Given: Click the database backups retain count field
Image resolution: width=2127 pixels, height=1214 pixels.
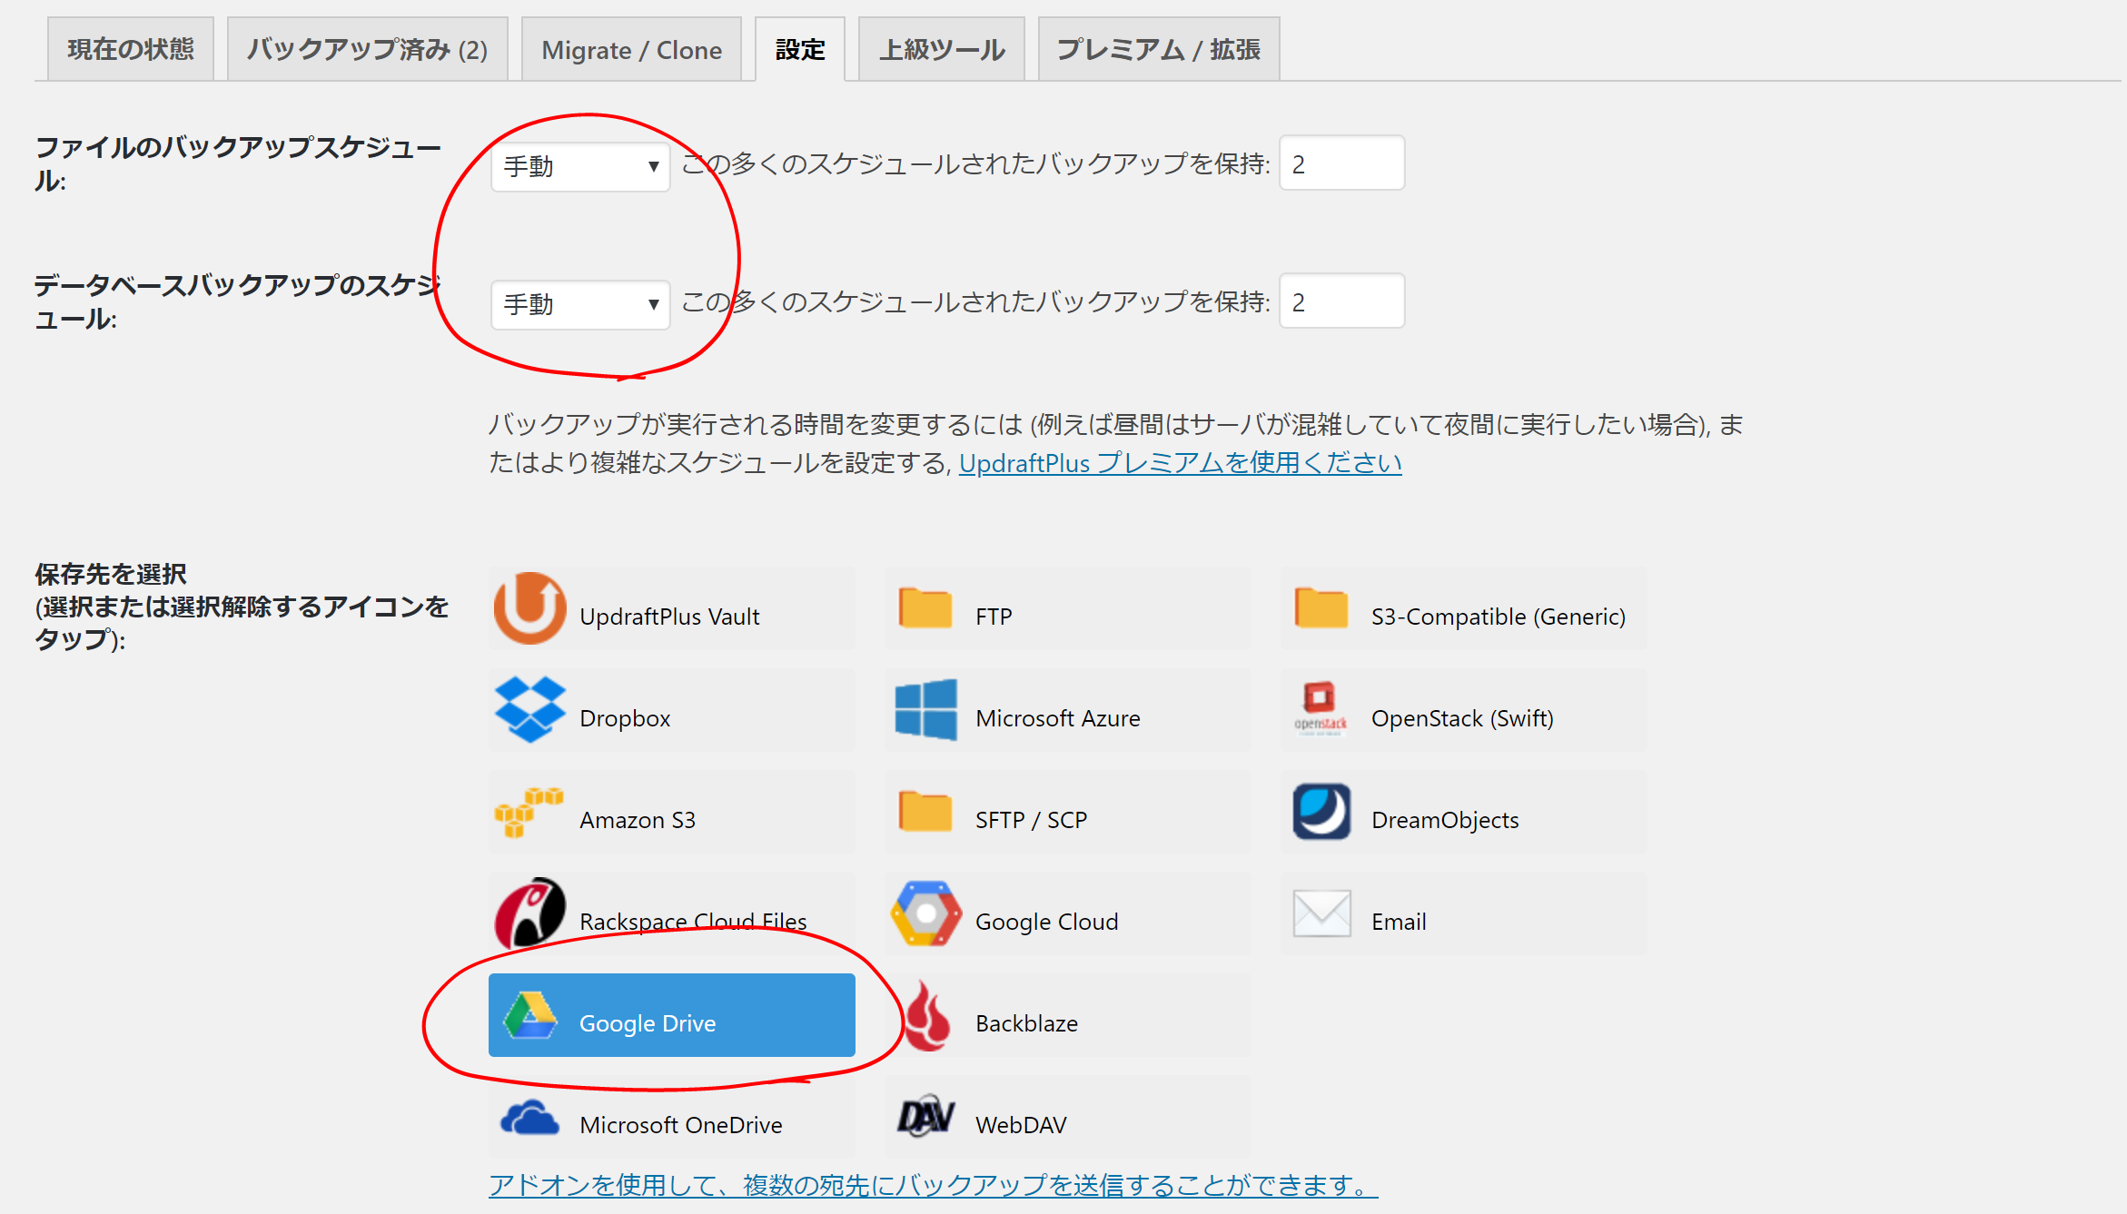Looking at the screenshot, I should coord(1342,301).
